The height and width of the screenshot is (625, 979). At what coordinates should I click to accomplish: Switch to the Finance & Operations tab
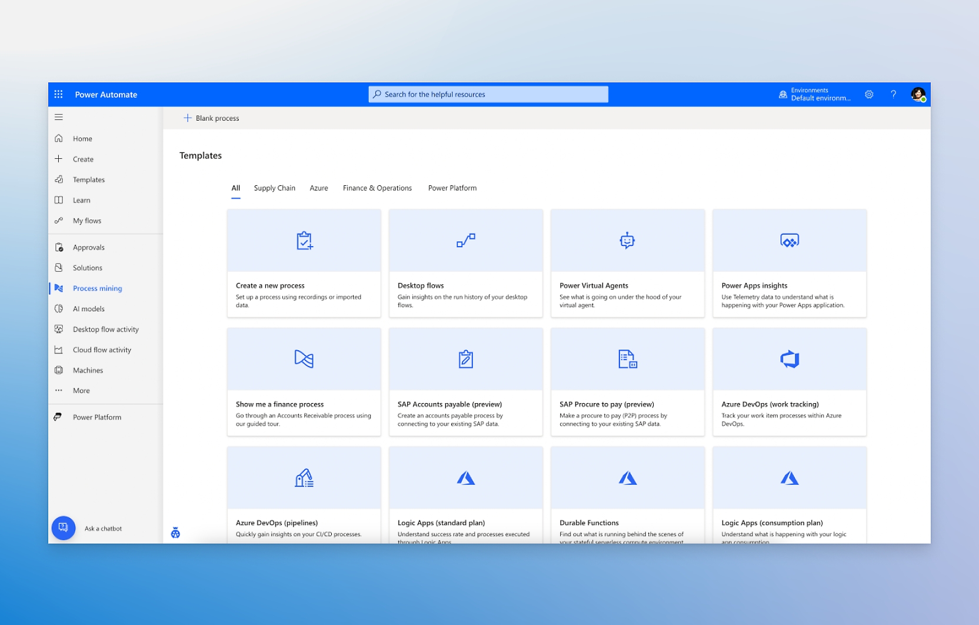point(377,188)
